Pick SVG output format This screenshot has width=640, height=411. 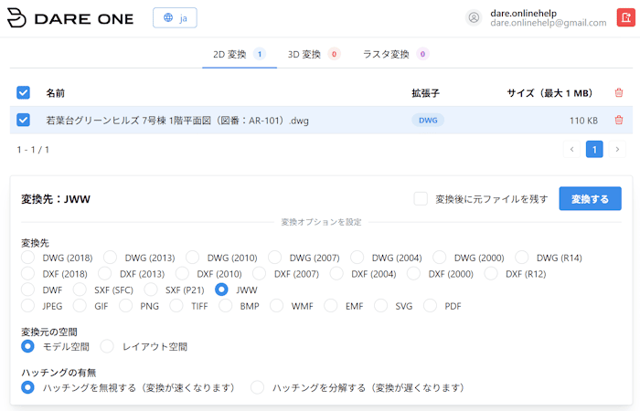(381, 306)
